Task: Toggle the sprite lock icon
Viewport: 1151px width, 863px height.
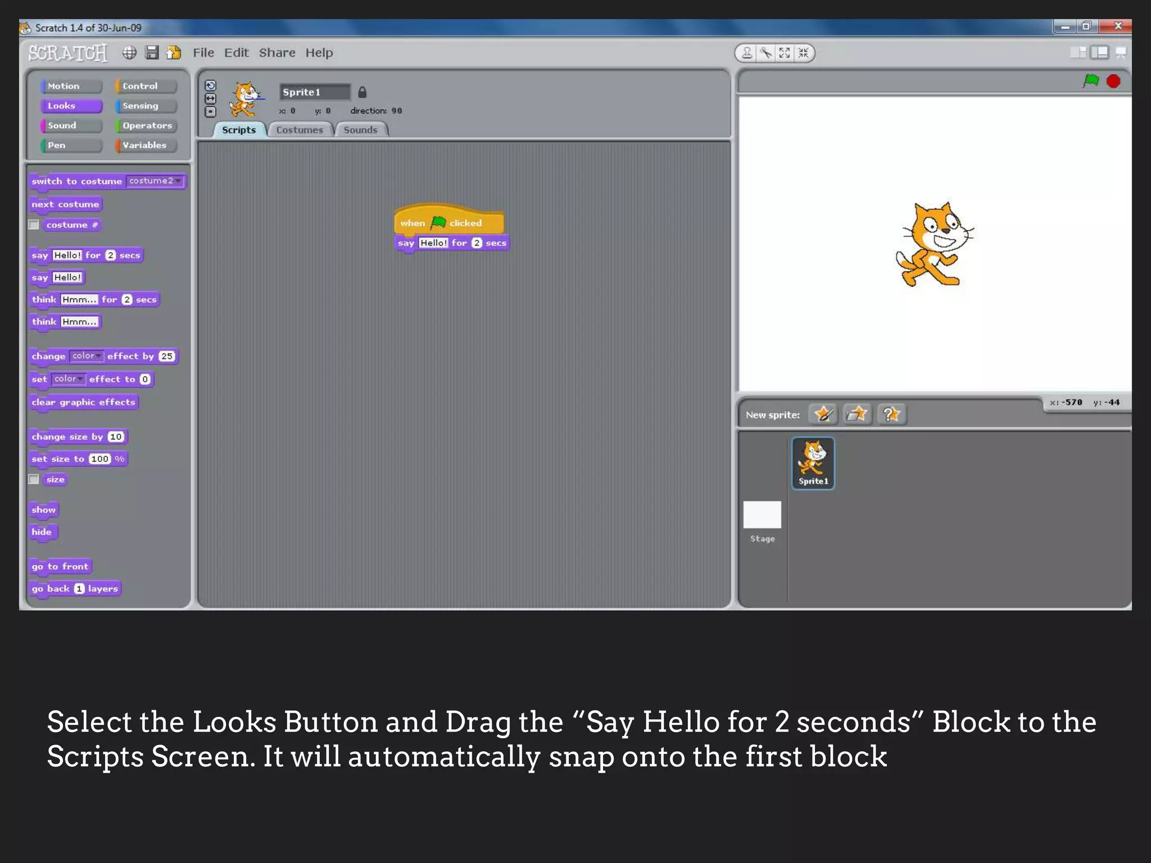Action: pyautogui.click(x=362, y=92)
